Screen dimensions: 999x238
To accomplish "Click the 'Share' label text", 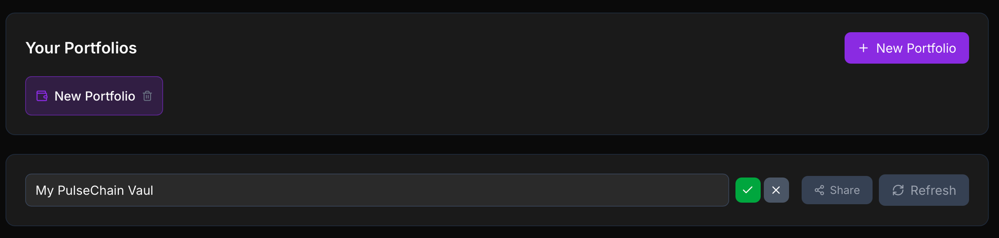I will pyautogui.click(x=845, y=190).
